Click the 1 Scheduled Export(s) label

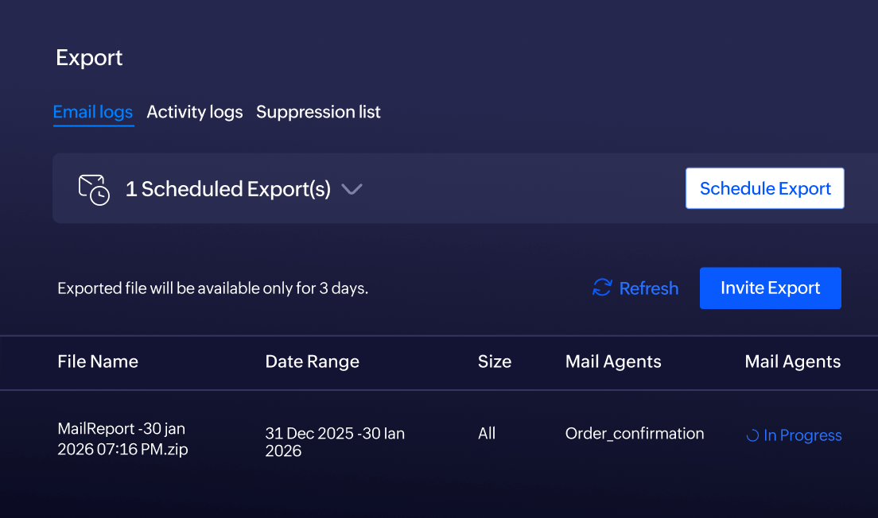pyautogui.click(x=228, y=189)
